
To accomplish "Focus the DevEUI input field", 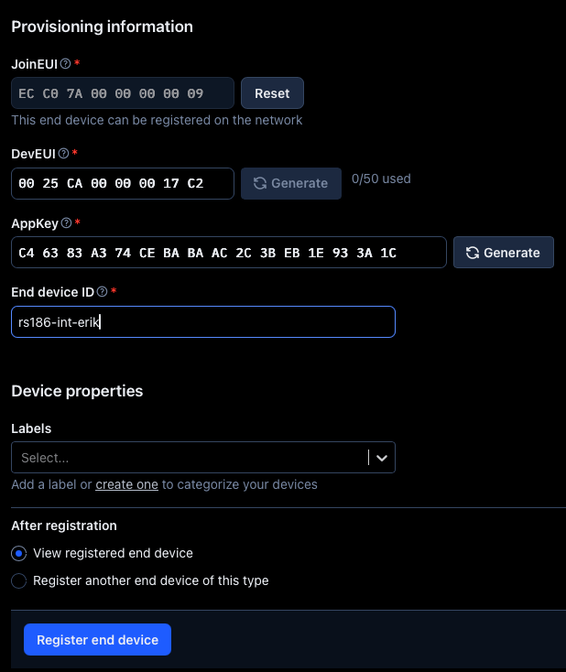I will pos(123,183).
